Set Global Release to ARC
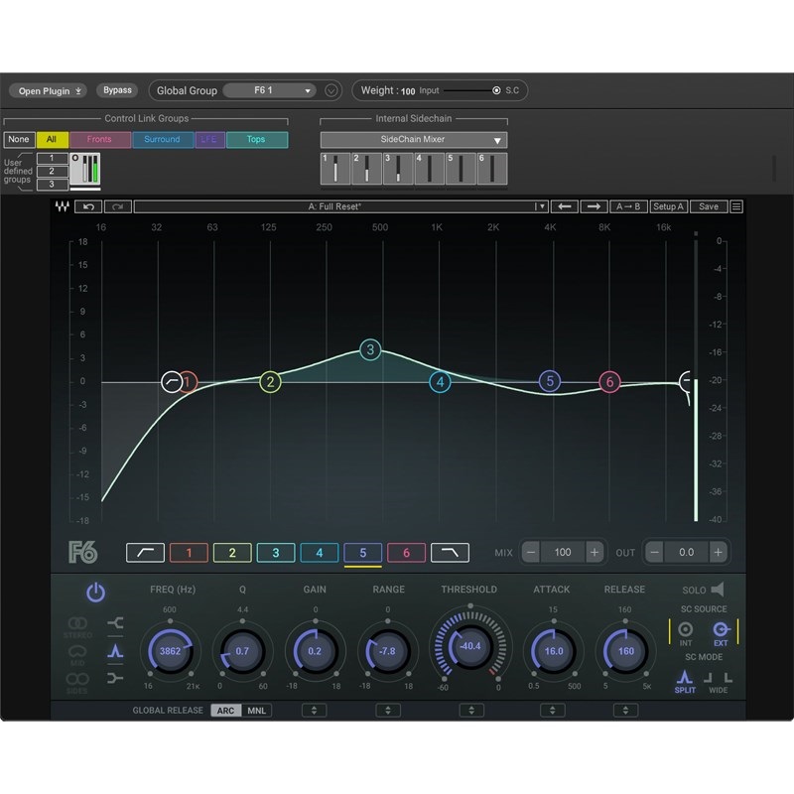This screenshot has height=794, width=794. click(226, 711)
